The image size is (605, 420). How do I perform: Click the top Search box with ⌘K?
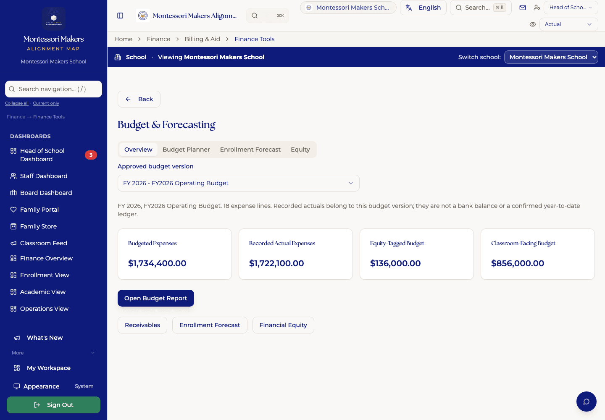[x=481, y=8]
